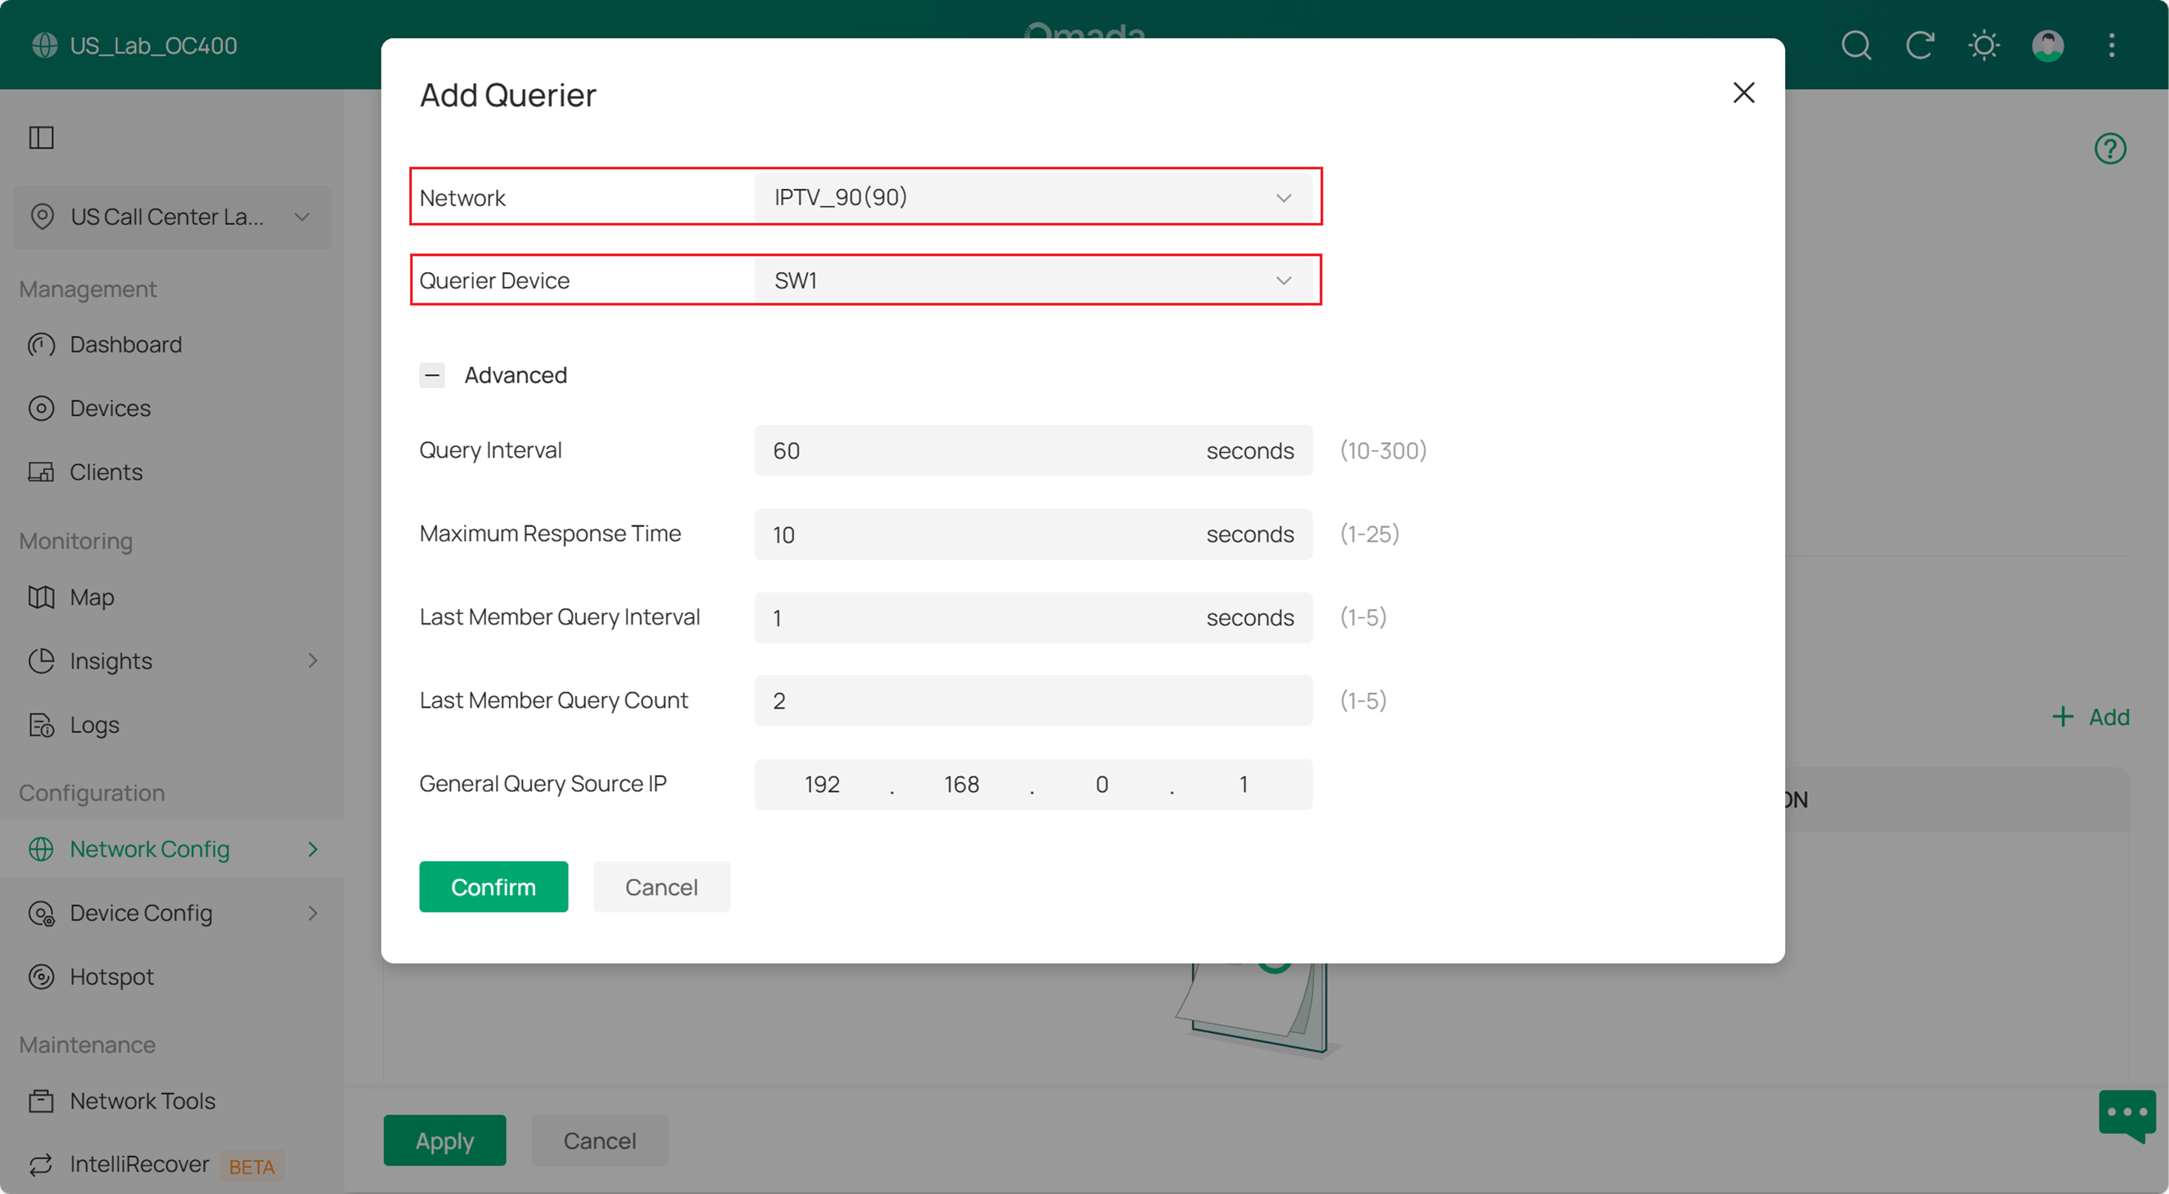
Task: Open the search icon in top bar
Action: [x=1856, y=46]
